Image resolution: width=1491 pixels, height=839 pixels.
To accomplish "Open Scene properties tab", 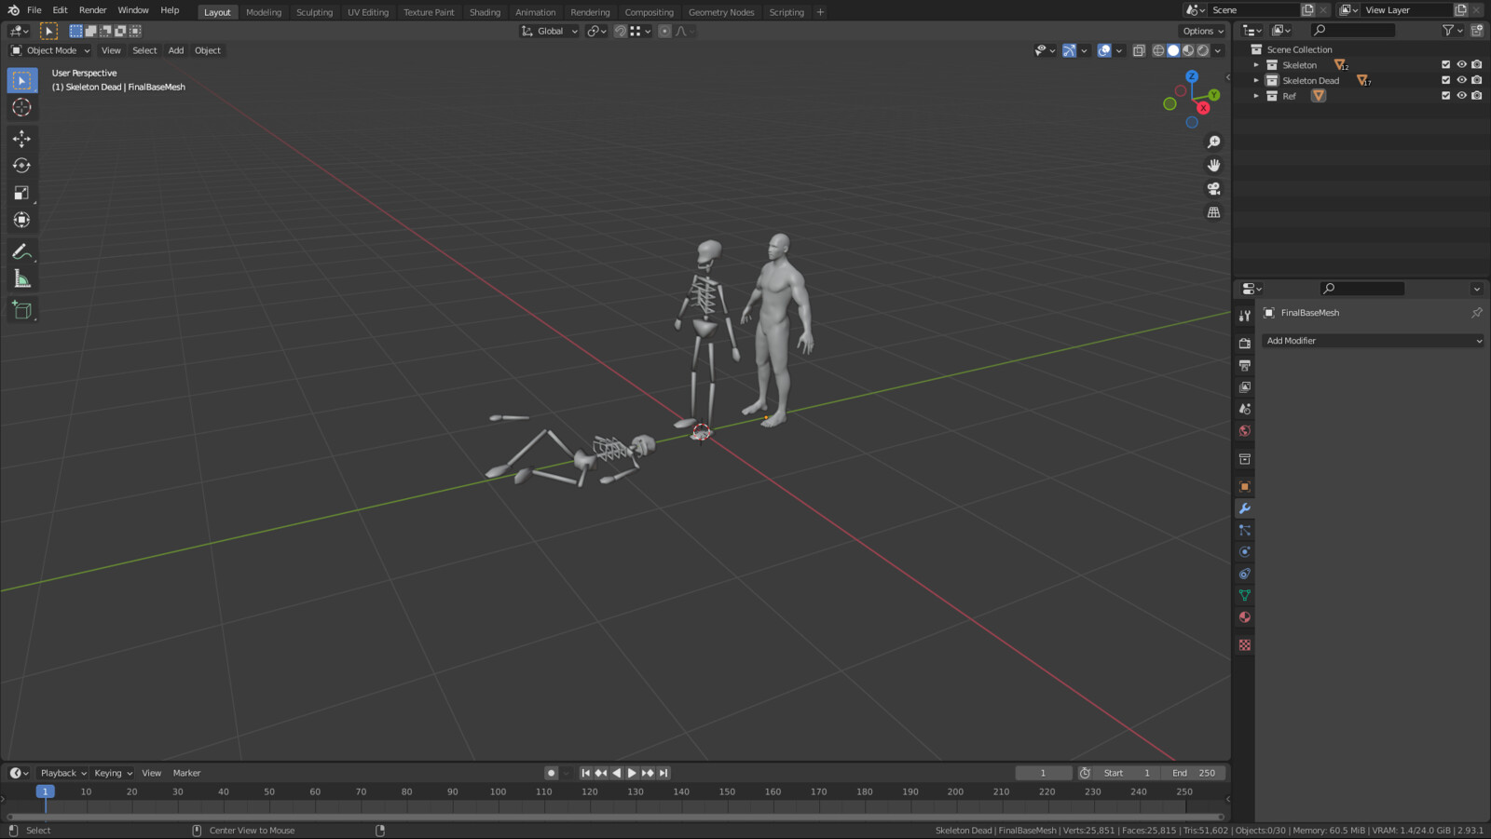I will pos(1245,409).
